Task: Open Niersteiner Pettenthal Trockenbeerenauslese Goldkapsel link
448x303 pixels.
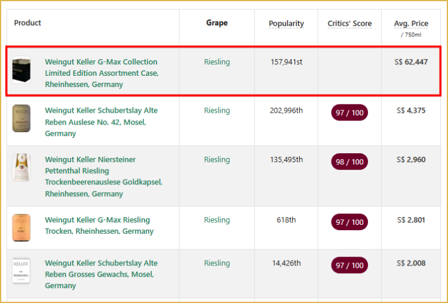Action: (103, 177)
